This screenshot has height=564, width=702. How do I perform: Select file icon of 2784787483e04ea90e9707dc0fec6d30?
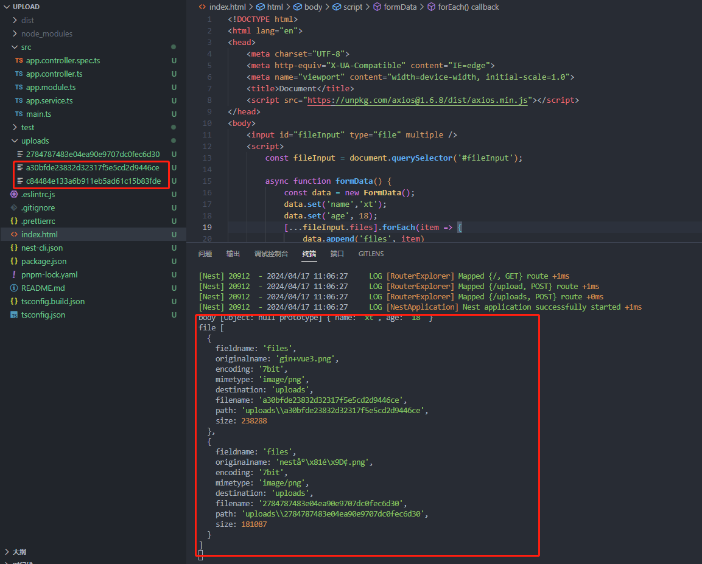pyautogui.click(x=19, y=154)
